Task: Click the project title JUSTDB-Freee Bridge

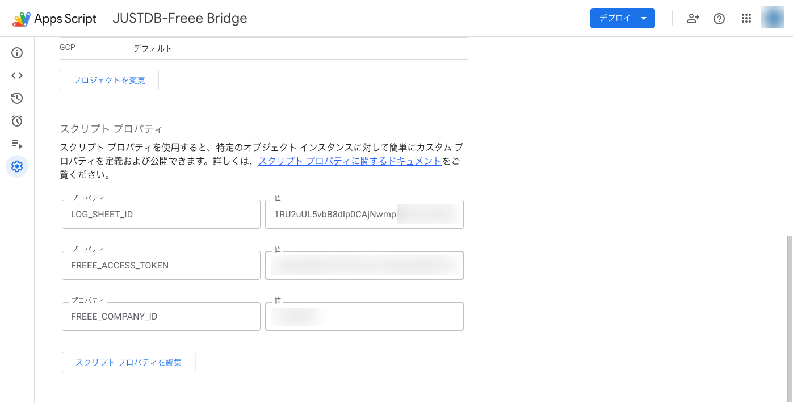Action: pos(180,18)
